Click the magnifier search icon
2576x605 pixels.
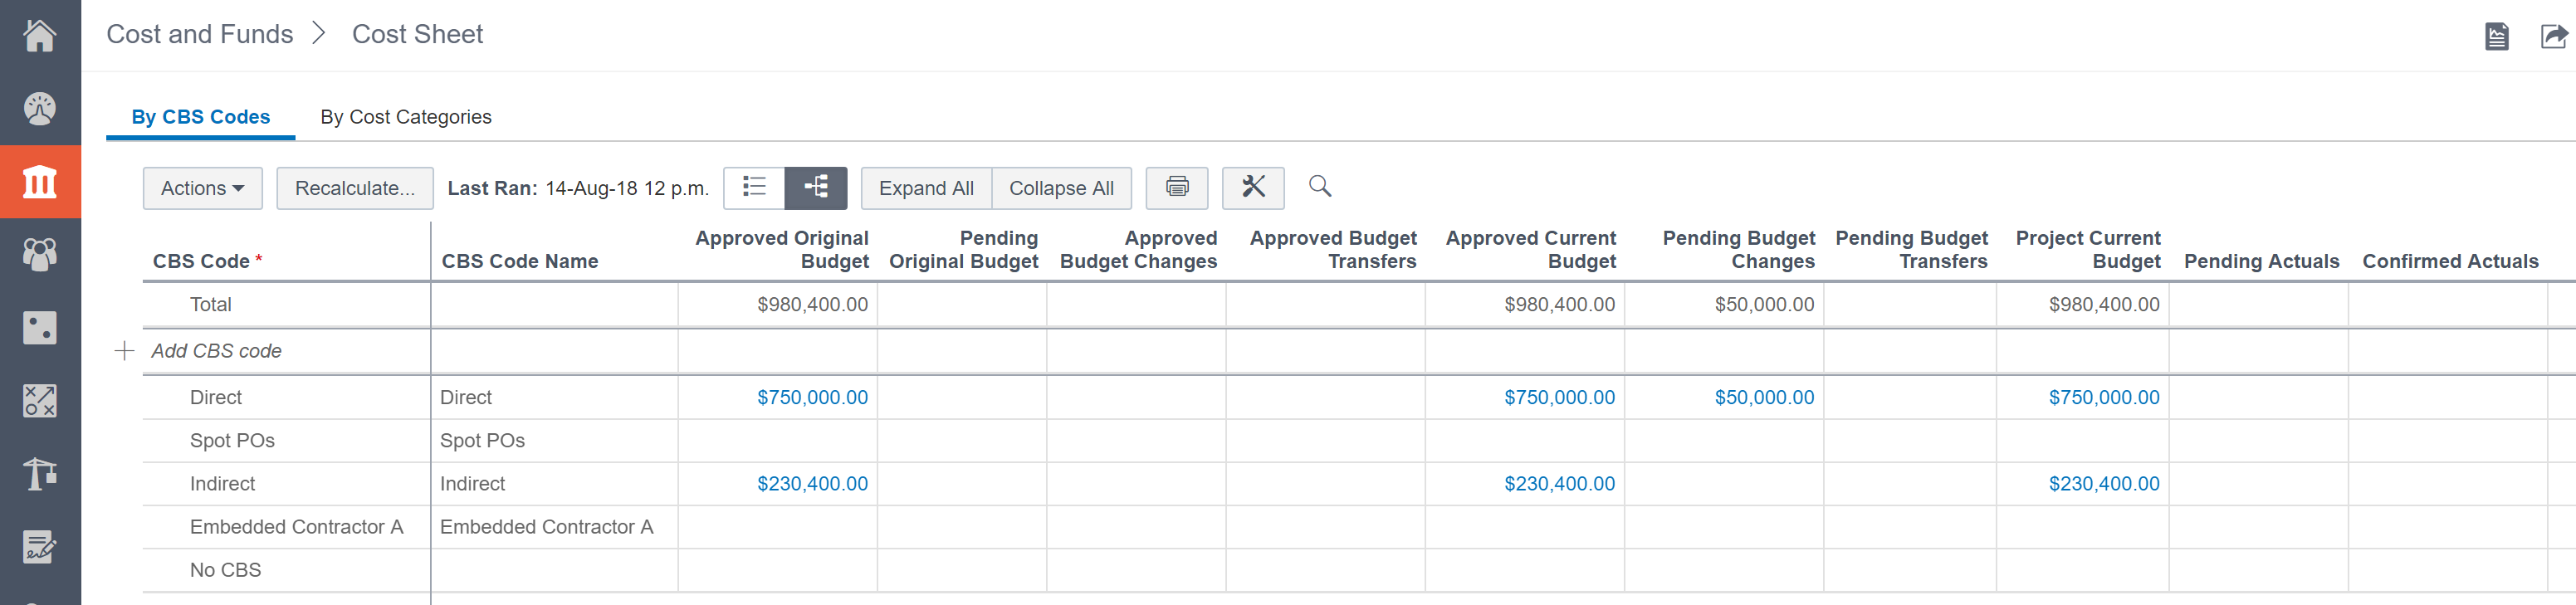pos(1320,187)
